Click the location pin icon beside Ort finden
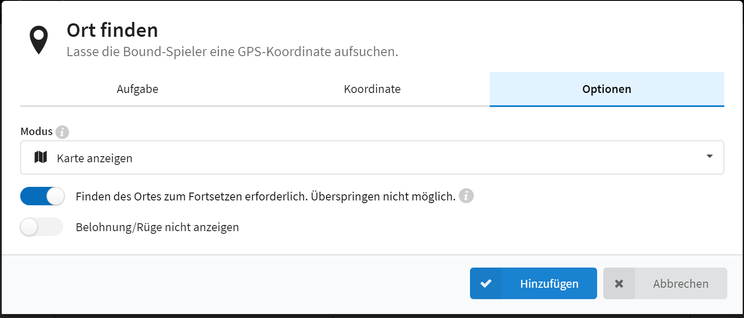744x318 pixels. 39,40
